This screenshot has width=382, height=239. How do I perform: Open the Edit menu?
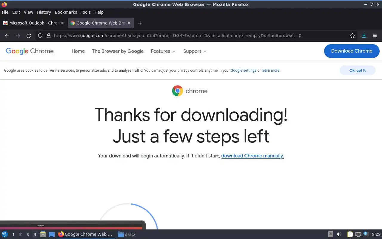tap(16, 12)
